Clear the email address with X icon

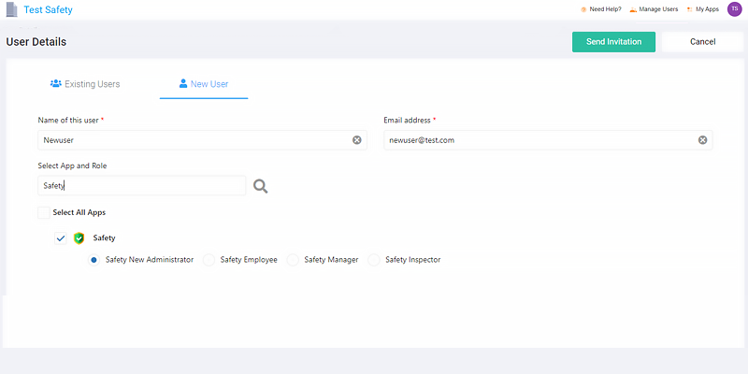[702, 140]
